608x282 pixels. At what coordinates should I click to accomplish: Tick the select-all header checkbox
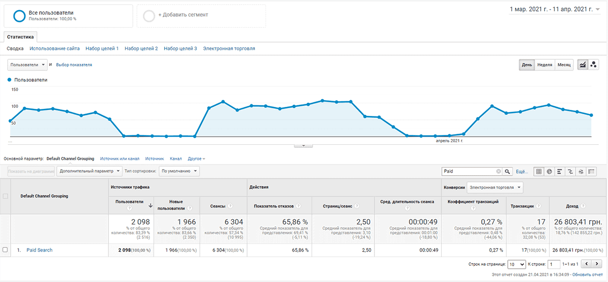[5, 196]
